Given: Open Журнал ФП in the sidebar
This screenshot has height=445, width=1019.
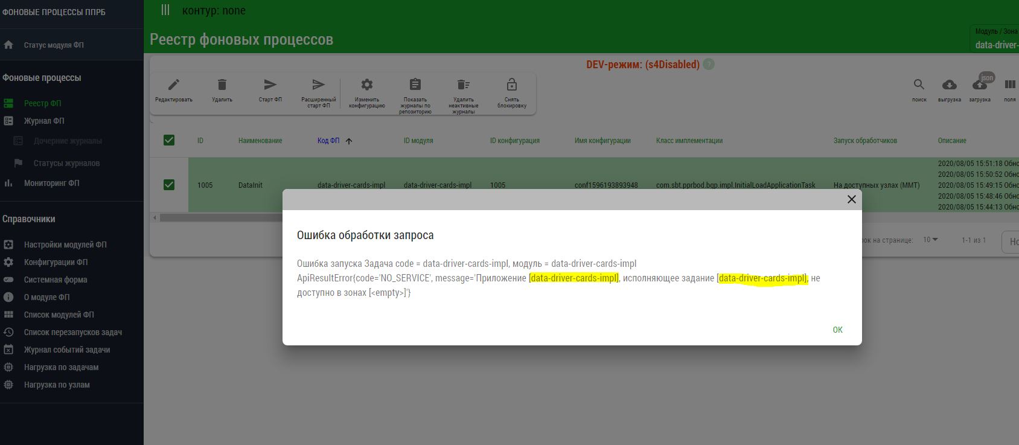Looking at the screenshot, I should 44,121.
